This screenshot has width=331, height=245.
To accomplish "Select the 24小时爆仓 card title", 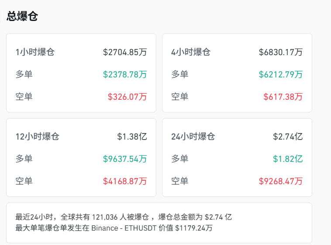I will (x=193, y=136).
